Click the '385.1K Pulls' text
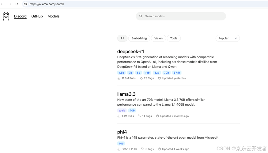Image resolution: width=268 pixels, height=153 pixels. [129, 149]
